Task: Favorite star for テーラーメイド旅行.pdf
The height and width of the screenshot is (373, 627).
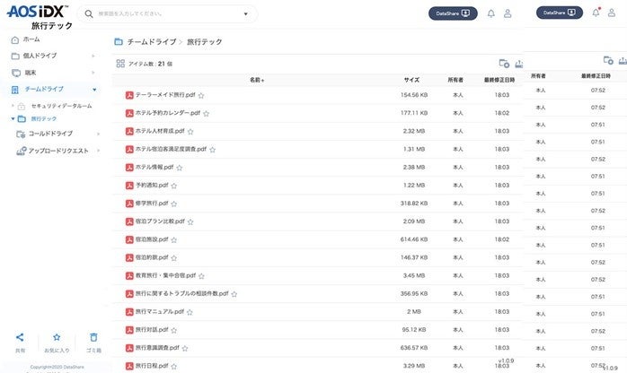Action: point(201,95)
